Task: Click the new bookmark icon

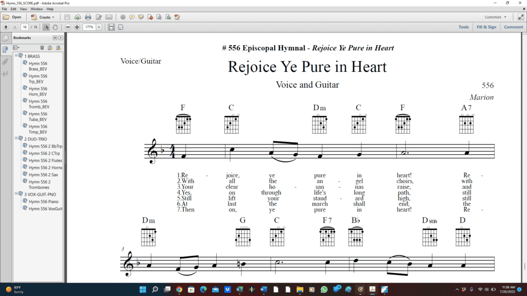Action: [50, 48]
